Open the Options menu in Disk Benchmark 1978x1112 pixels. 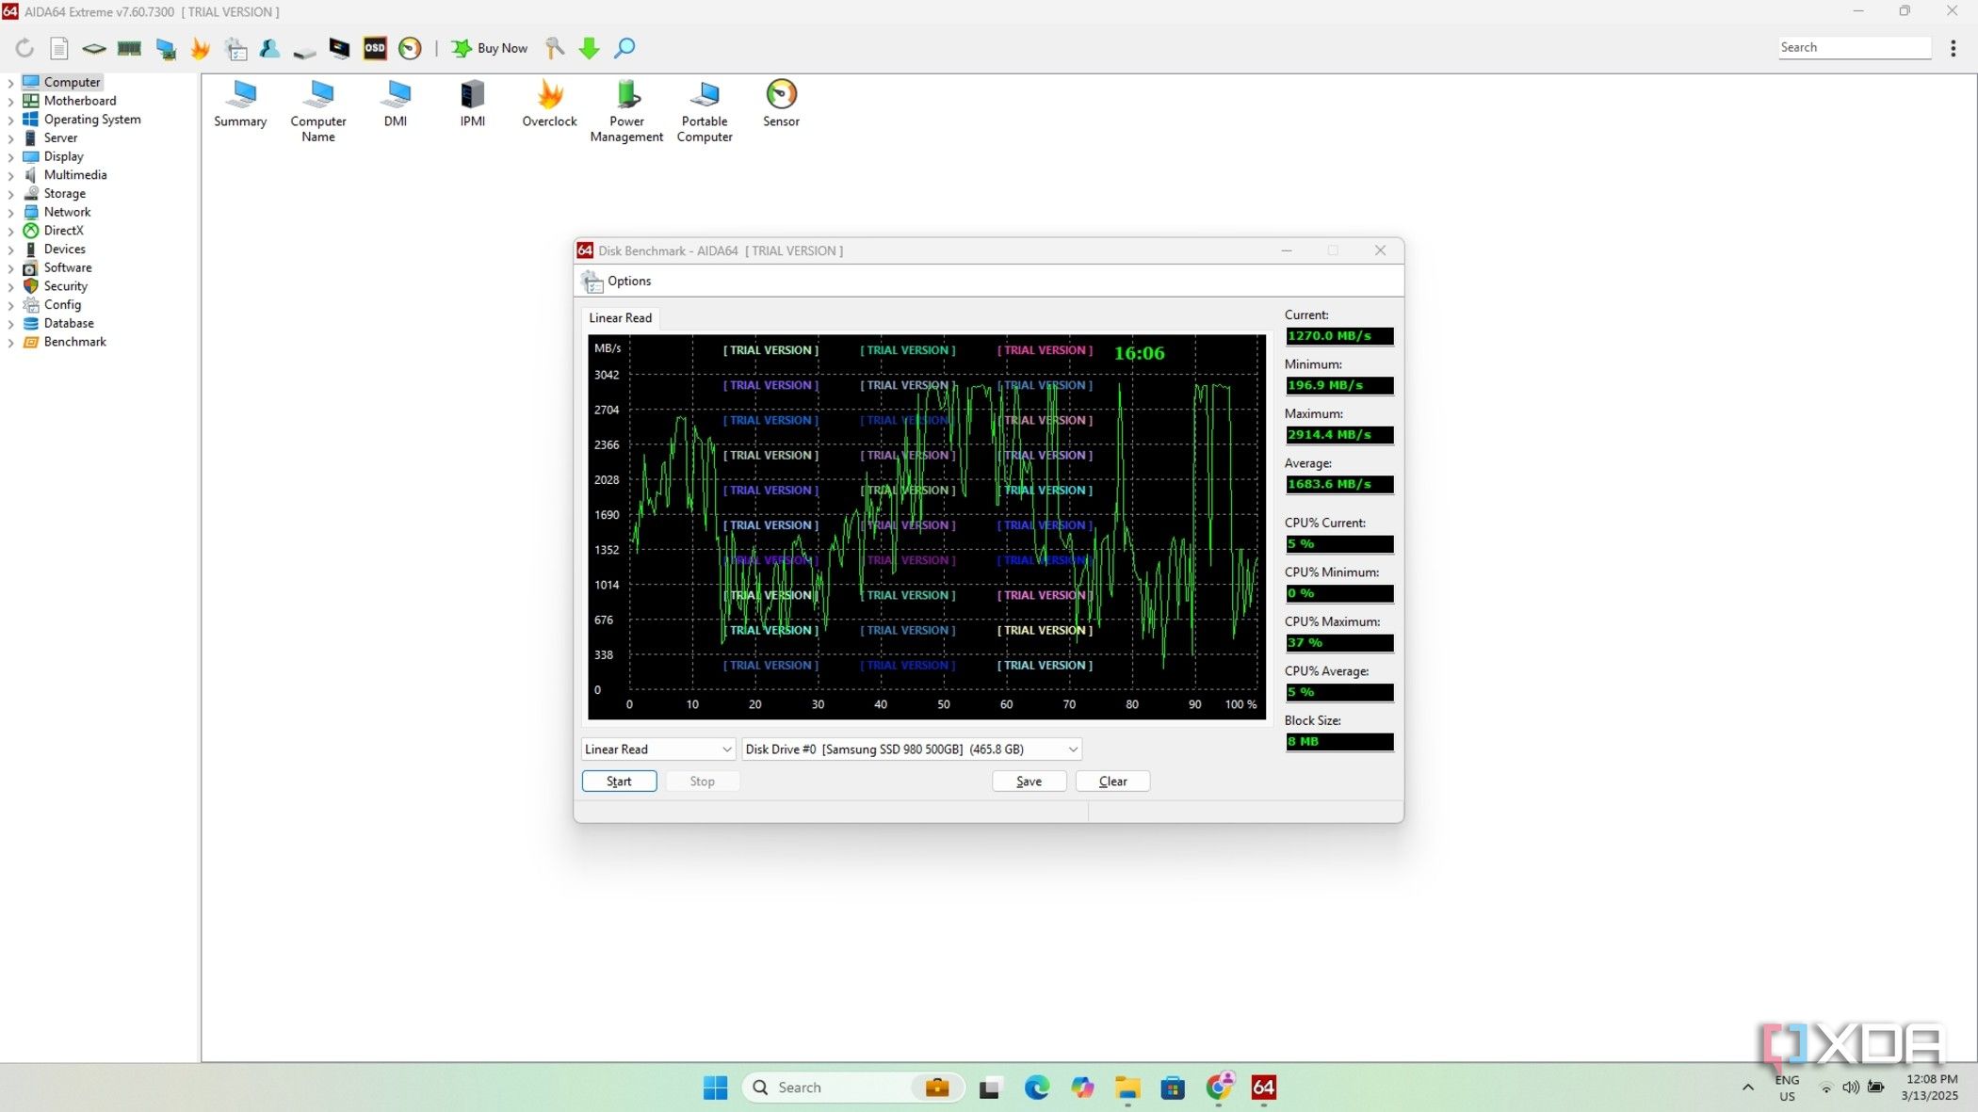(x=618, y=281)
